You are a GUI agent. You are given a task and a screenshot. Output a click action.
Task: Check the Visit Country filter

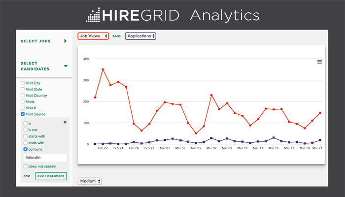pyautogui.click(x=23, y=96)
